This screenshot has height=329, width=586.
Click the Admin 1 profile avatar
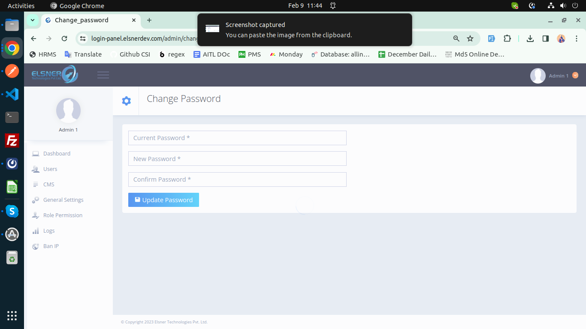pyautogui.click(x=538, y=75)
